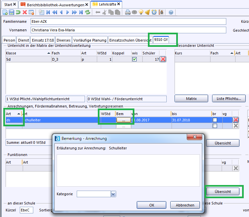Click into the Familienname text field

128,21
